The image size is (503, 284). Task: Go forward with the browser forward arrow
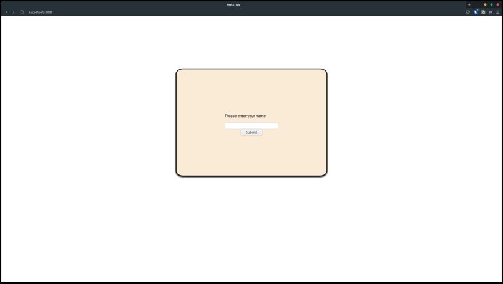click(x=14, y=12)
